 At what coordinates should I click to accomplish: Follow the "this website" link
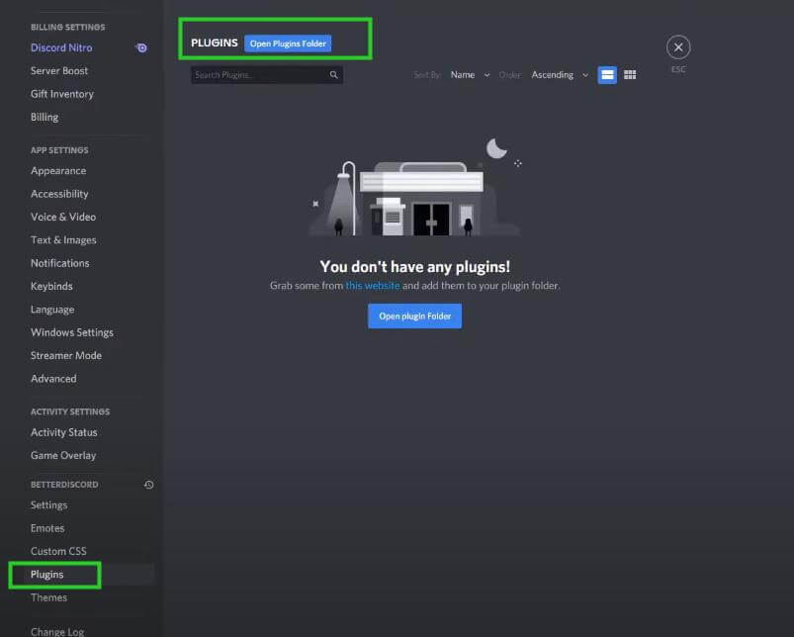tap(373, 286)
